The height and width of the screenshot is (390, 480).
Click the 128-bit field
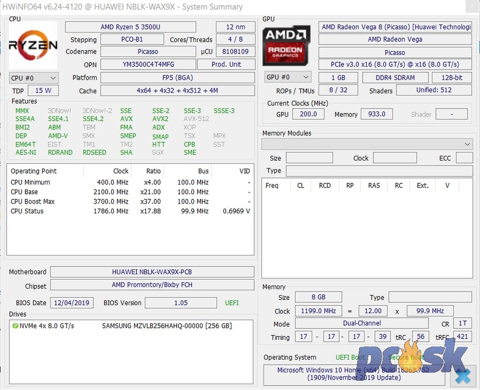452,78
